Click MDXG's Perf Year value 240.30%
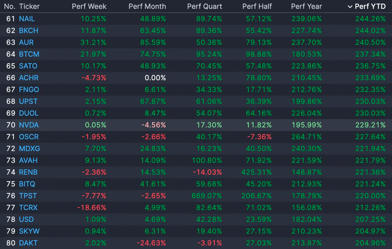Viewport: 392px width, 249px height. (307, 149)
